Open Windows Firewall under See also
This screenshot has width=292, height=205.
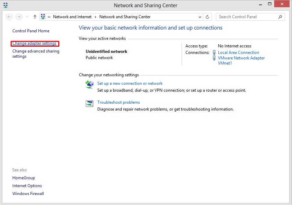click(x=28, y=194)
